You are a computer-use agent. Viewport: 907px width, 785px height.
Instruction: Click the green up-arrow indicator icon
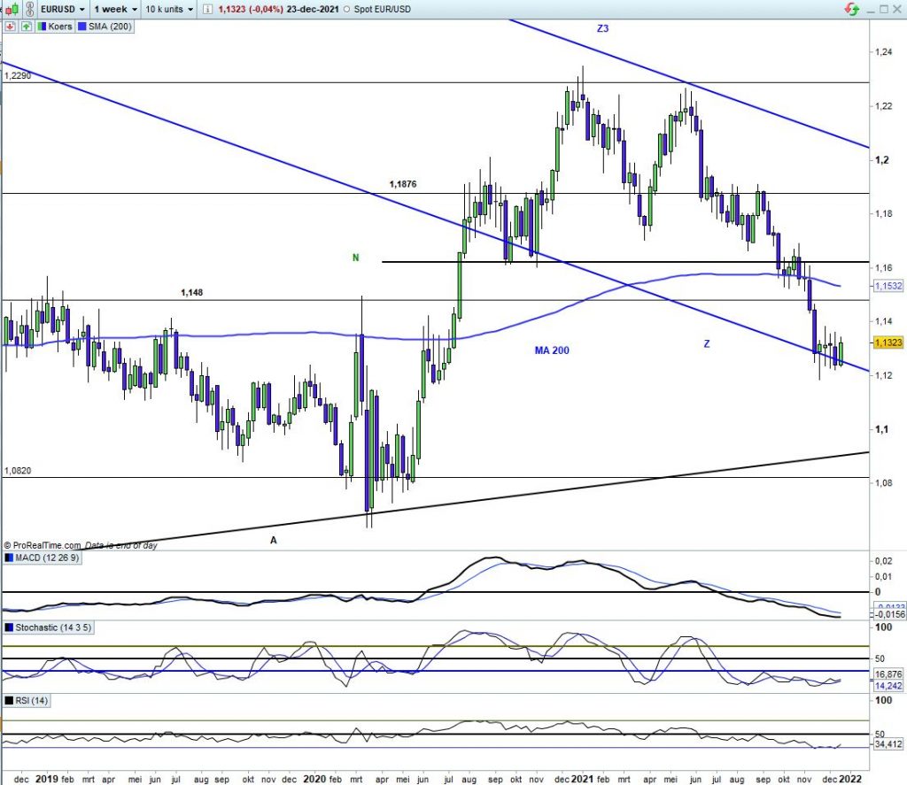click(25, 27)
